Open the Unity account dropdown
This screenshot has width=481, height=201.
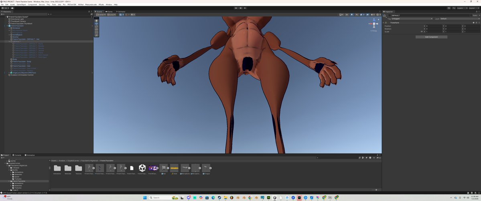point(6,8)
